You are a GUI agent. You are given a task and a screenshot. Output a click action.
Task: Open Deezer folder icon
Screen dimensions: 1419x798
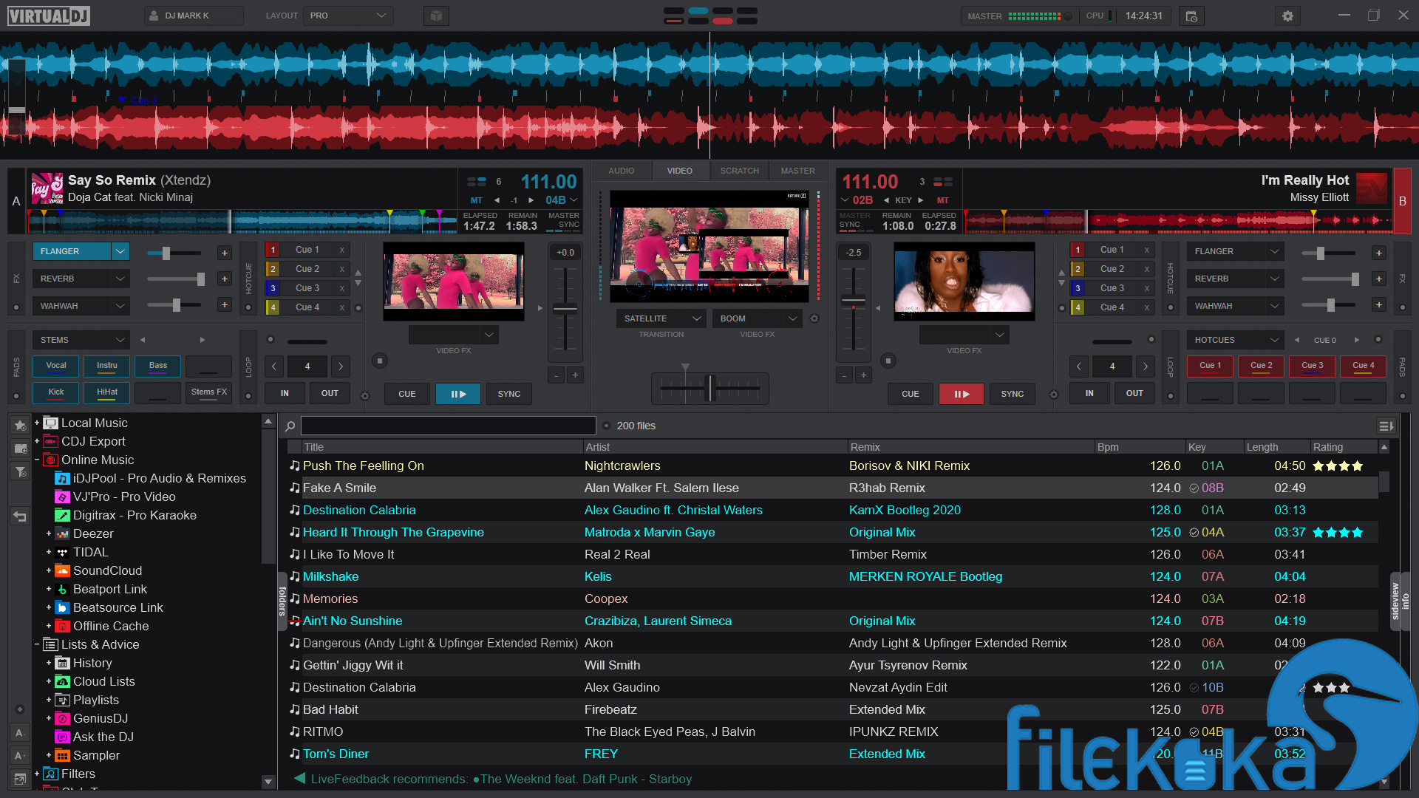63,533
